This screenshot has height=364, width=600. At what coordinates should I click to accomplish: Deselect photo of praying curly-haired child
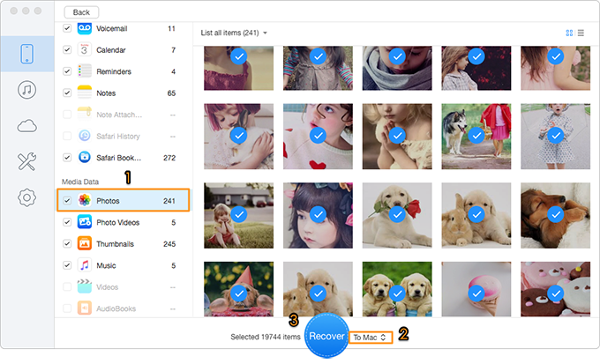pos(397,136)
